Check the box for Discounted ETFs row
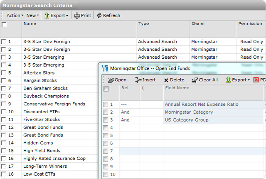 [x=3, y=112]
